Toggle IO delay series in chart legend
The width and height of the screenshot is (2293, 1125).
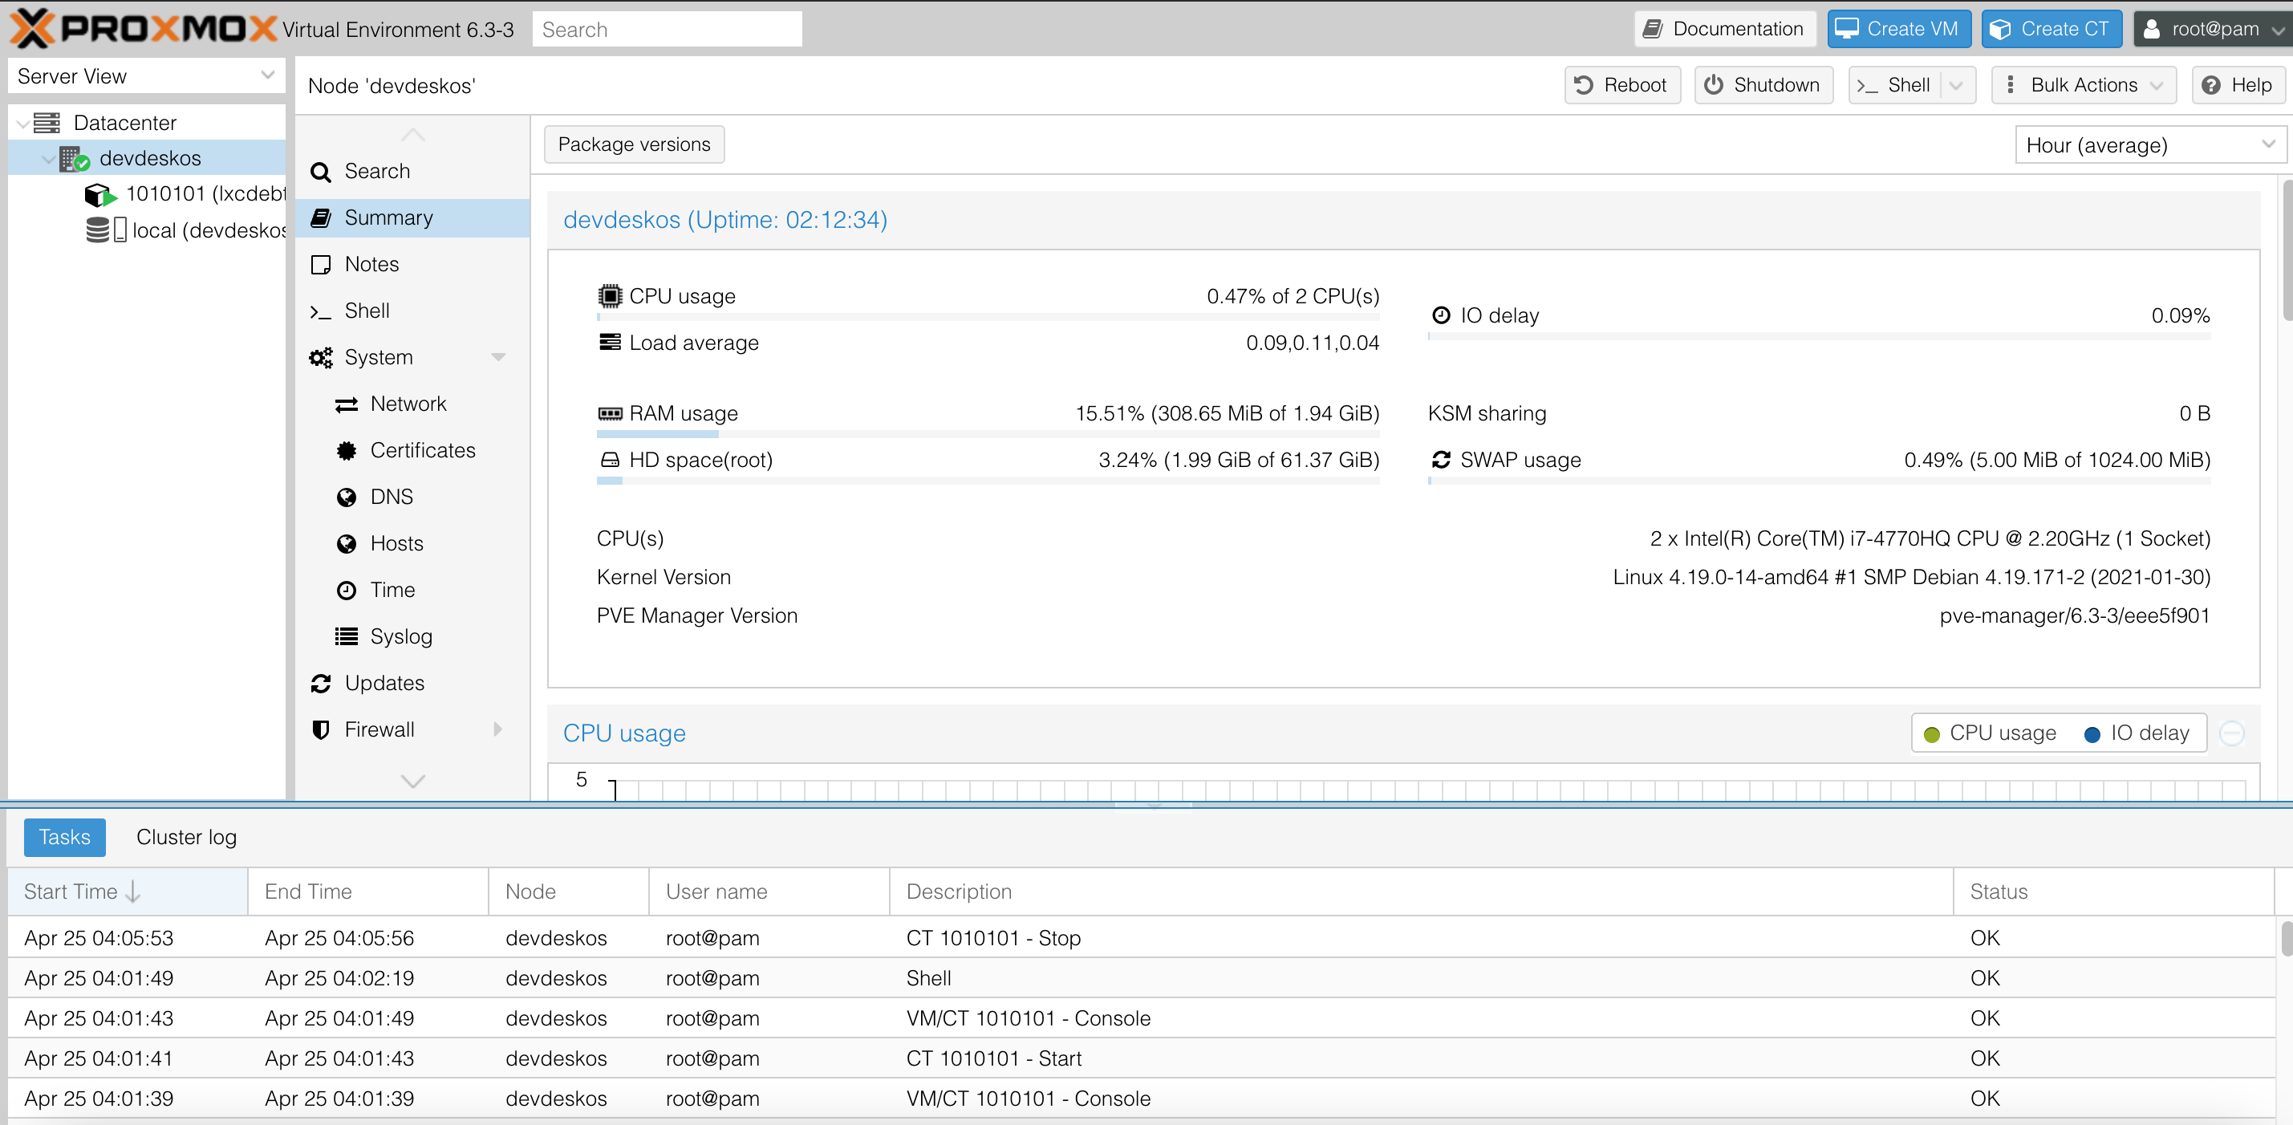click(2137, 733)
